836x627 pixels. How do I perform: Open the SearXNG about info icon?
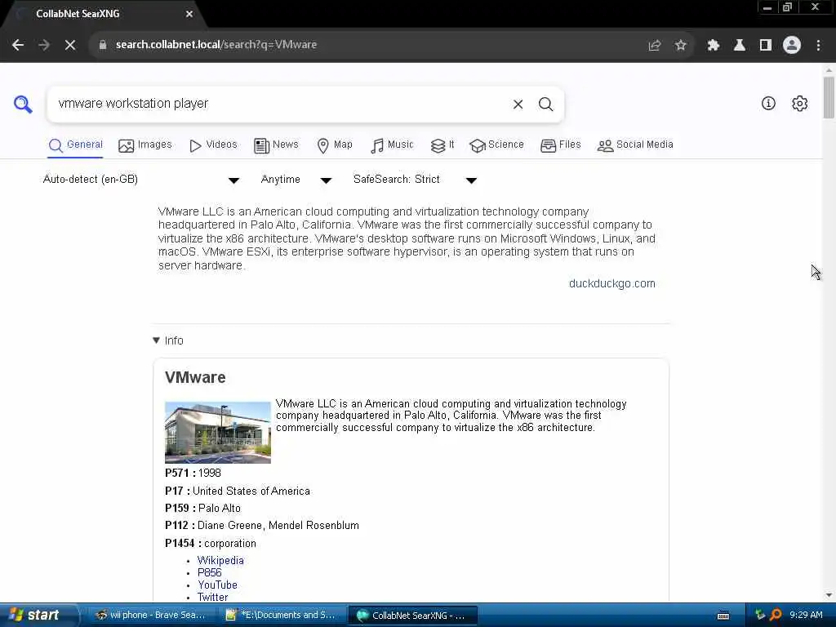coord(768,104)
